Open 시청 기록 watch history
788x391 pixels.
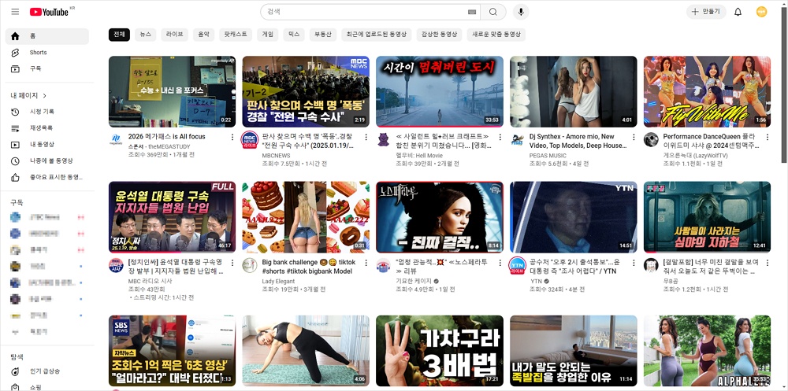(47, 112)
